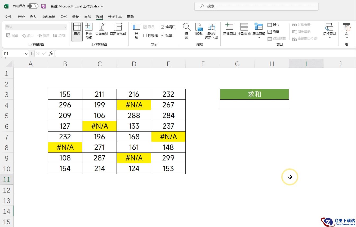This screenshot has width=356, height=227.
Task: Switch to the 插入 (Insert) tab
Action: (x=33, y=17)
